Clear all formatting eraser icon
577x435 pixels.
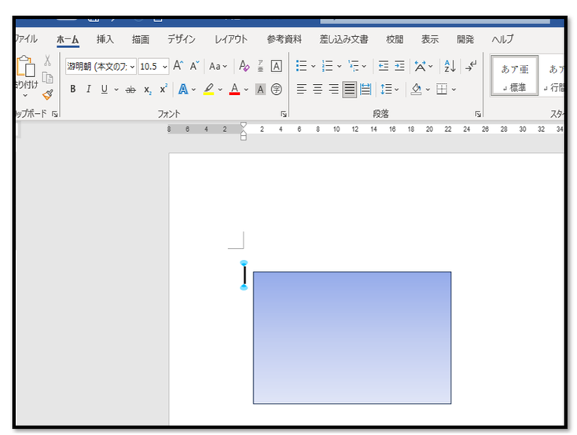click(x=244, y=66)
